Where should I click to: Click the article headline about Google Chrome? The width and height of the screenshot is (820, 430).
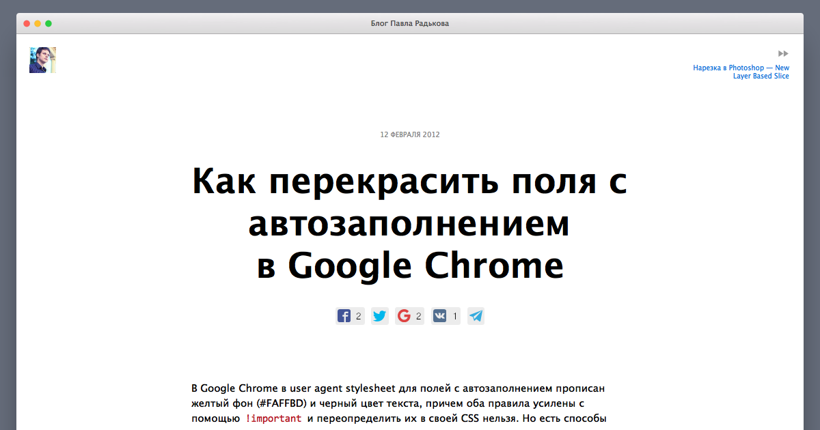[x=410, y=223]
